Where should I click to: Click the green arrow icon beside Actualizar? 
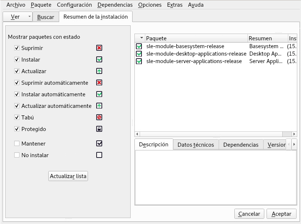click(99, 71)
